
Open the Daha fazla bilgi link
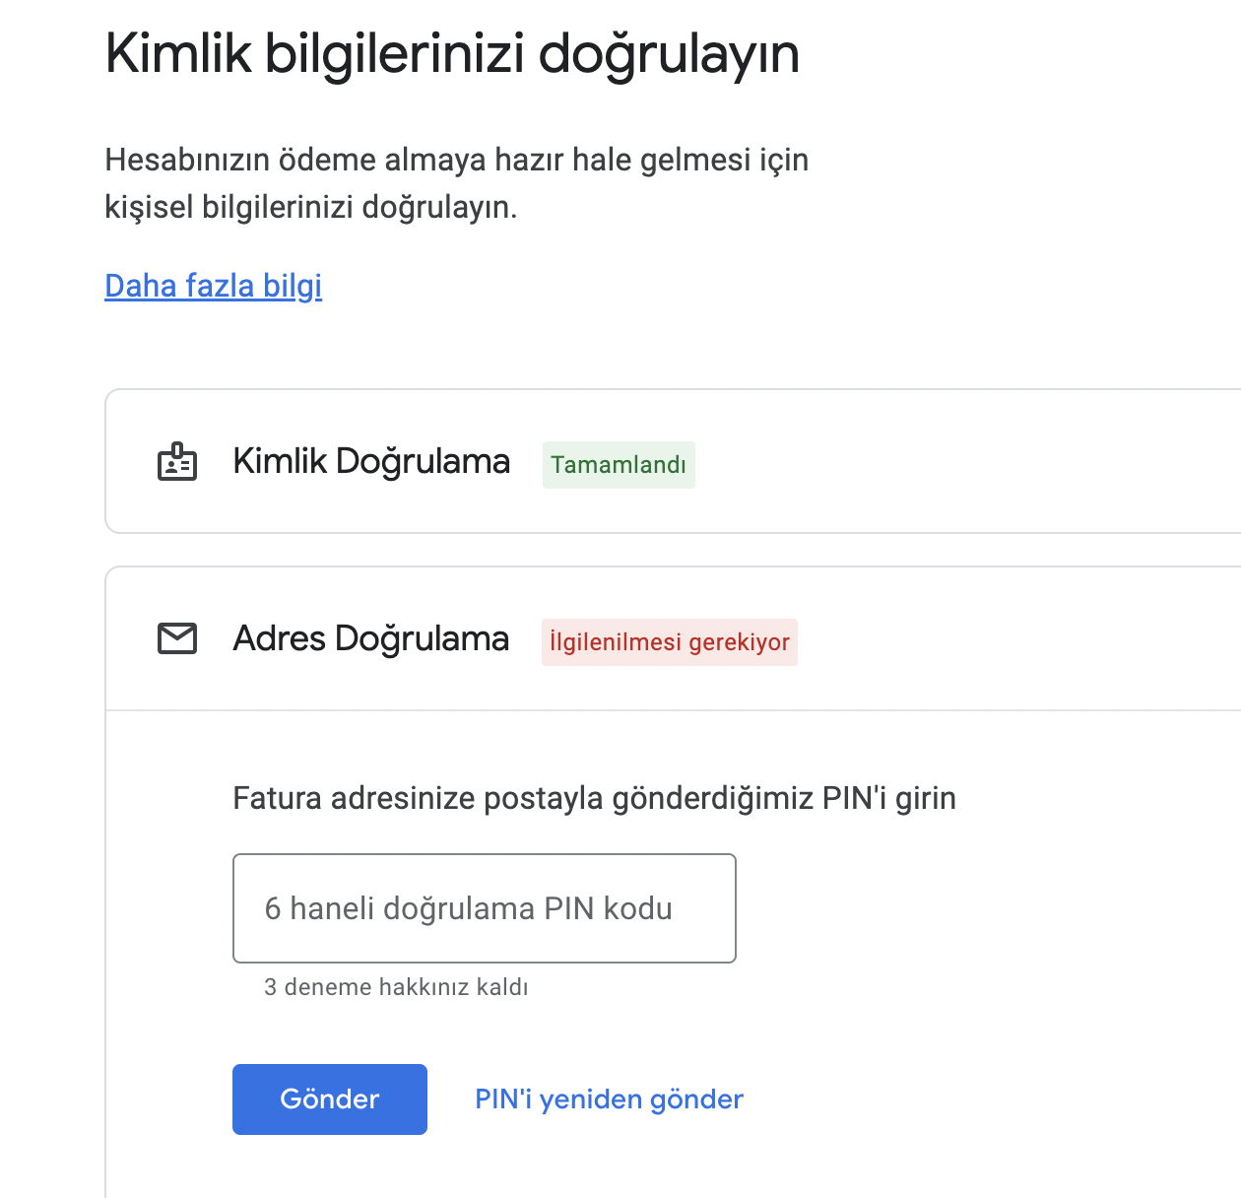(214, 286)
